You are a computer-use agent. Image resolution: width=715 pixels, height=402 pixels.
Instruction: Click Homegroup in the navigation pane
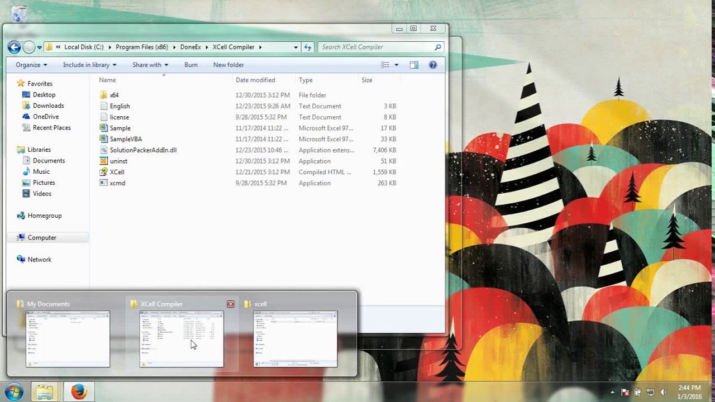(44, 216)
